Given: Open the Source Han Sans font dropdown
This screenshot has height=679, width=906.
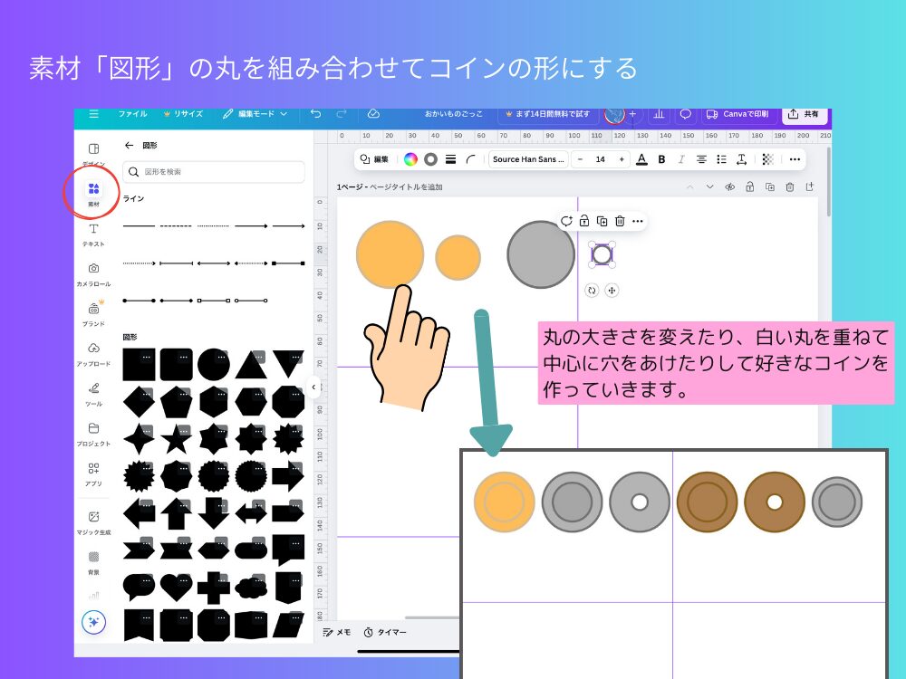Looking at the screenshot, I should pyautogui.click(x=528, y=159).
